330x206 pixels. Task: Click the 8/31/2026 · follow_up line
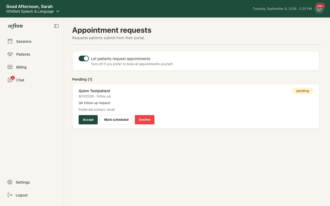coord(95,96)
